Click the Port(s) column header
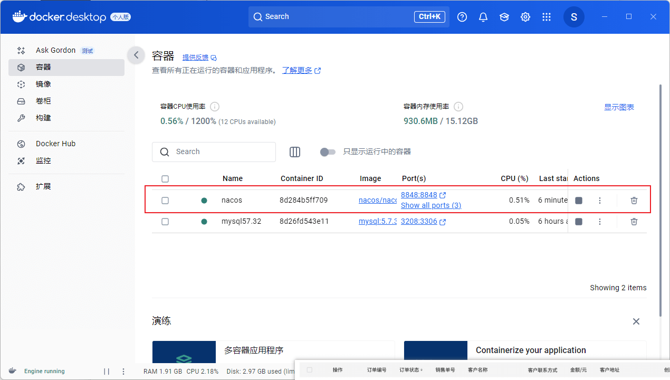 tap(414, 179)
